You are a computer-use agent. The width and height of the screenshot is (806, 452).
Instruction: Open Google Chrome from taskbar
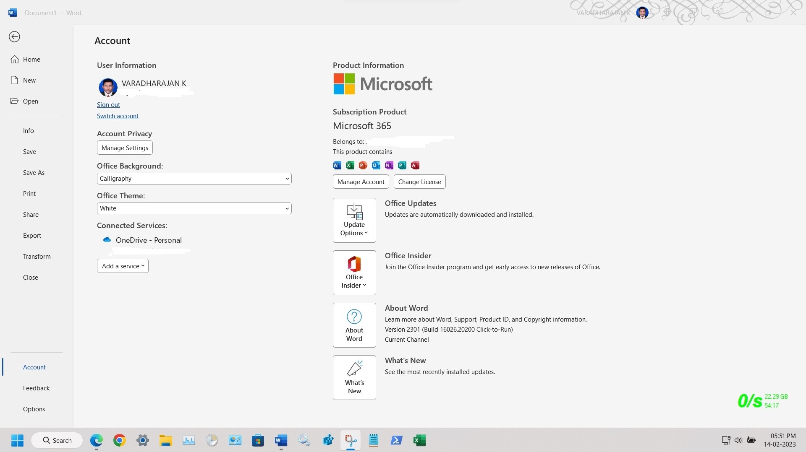120,440
